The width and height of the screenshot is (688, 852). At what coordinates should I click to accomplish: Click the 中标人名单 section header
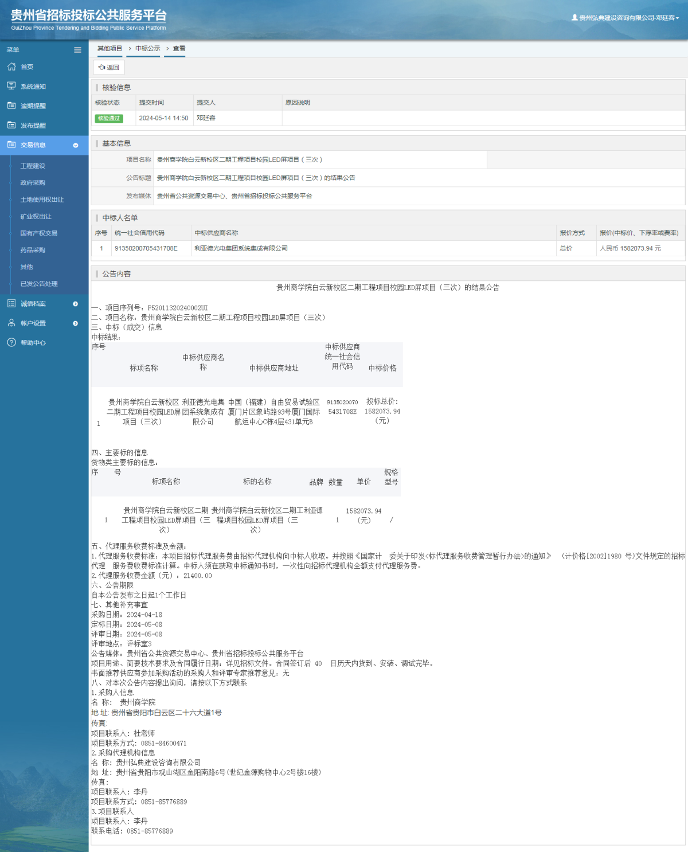[x=120, y=218]
